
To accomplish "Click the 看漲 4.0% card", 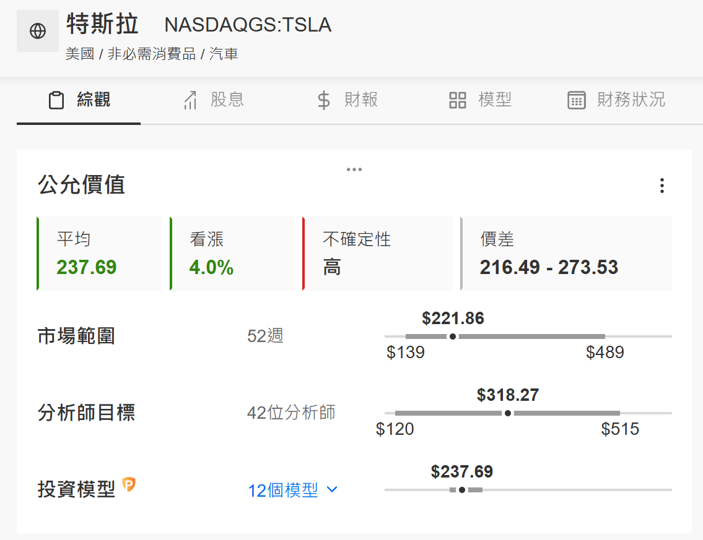I will pos(232,254).
